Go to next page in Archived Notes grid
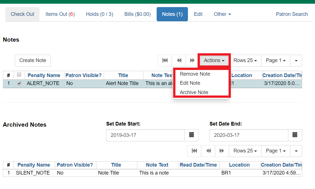The height and width of the screenshot is (189, 315). (x=222, y=151)
